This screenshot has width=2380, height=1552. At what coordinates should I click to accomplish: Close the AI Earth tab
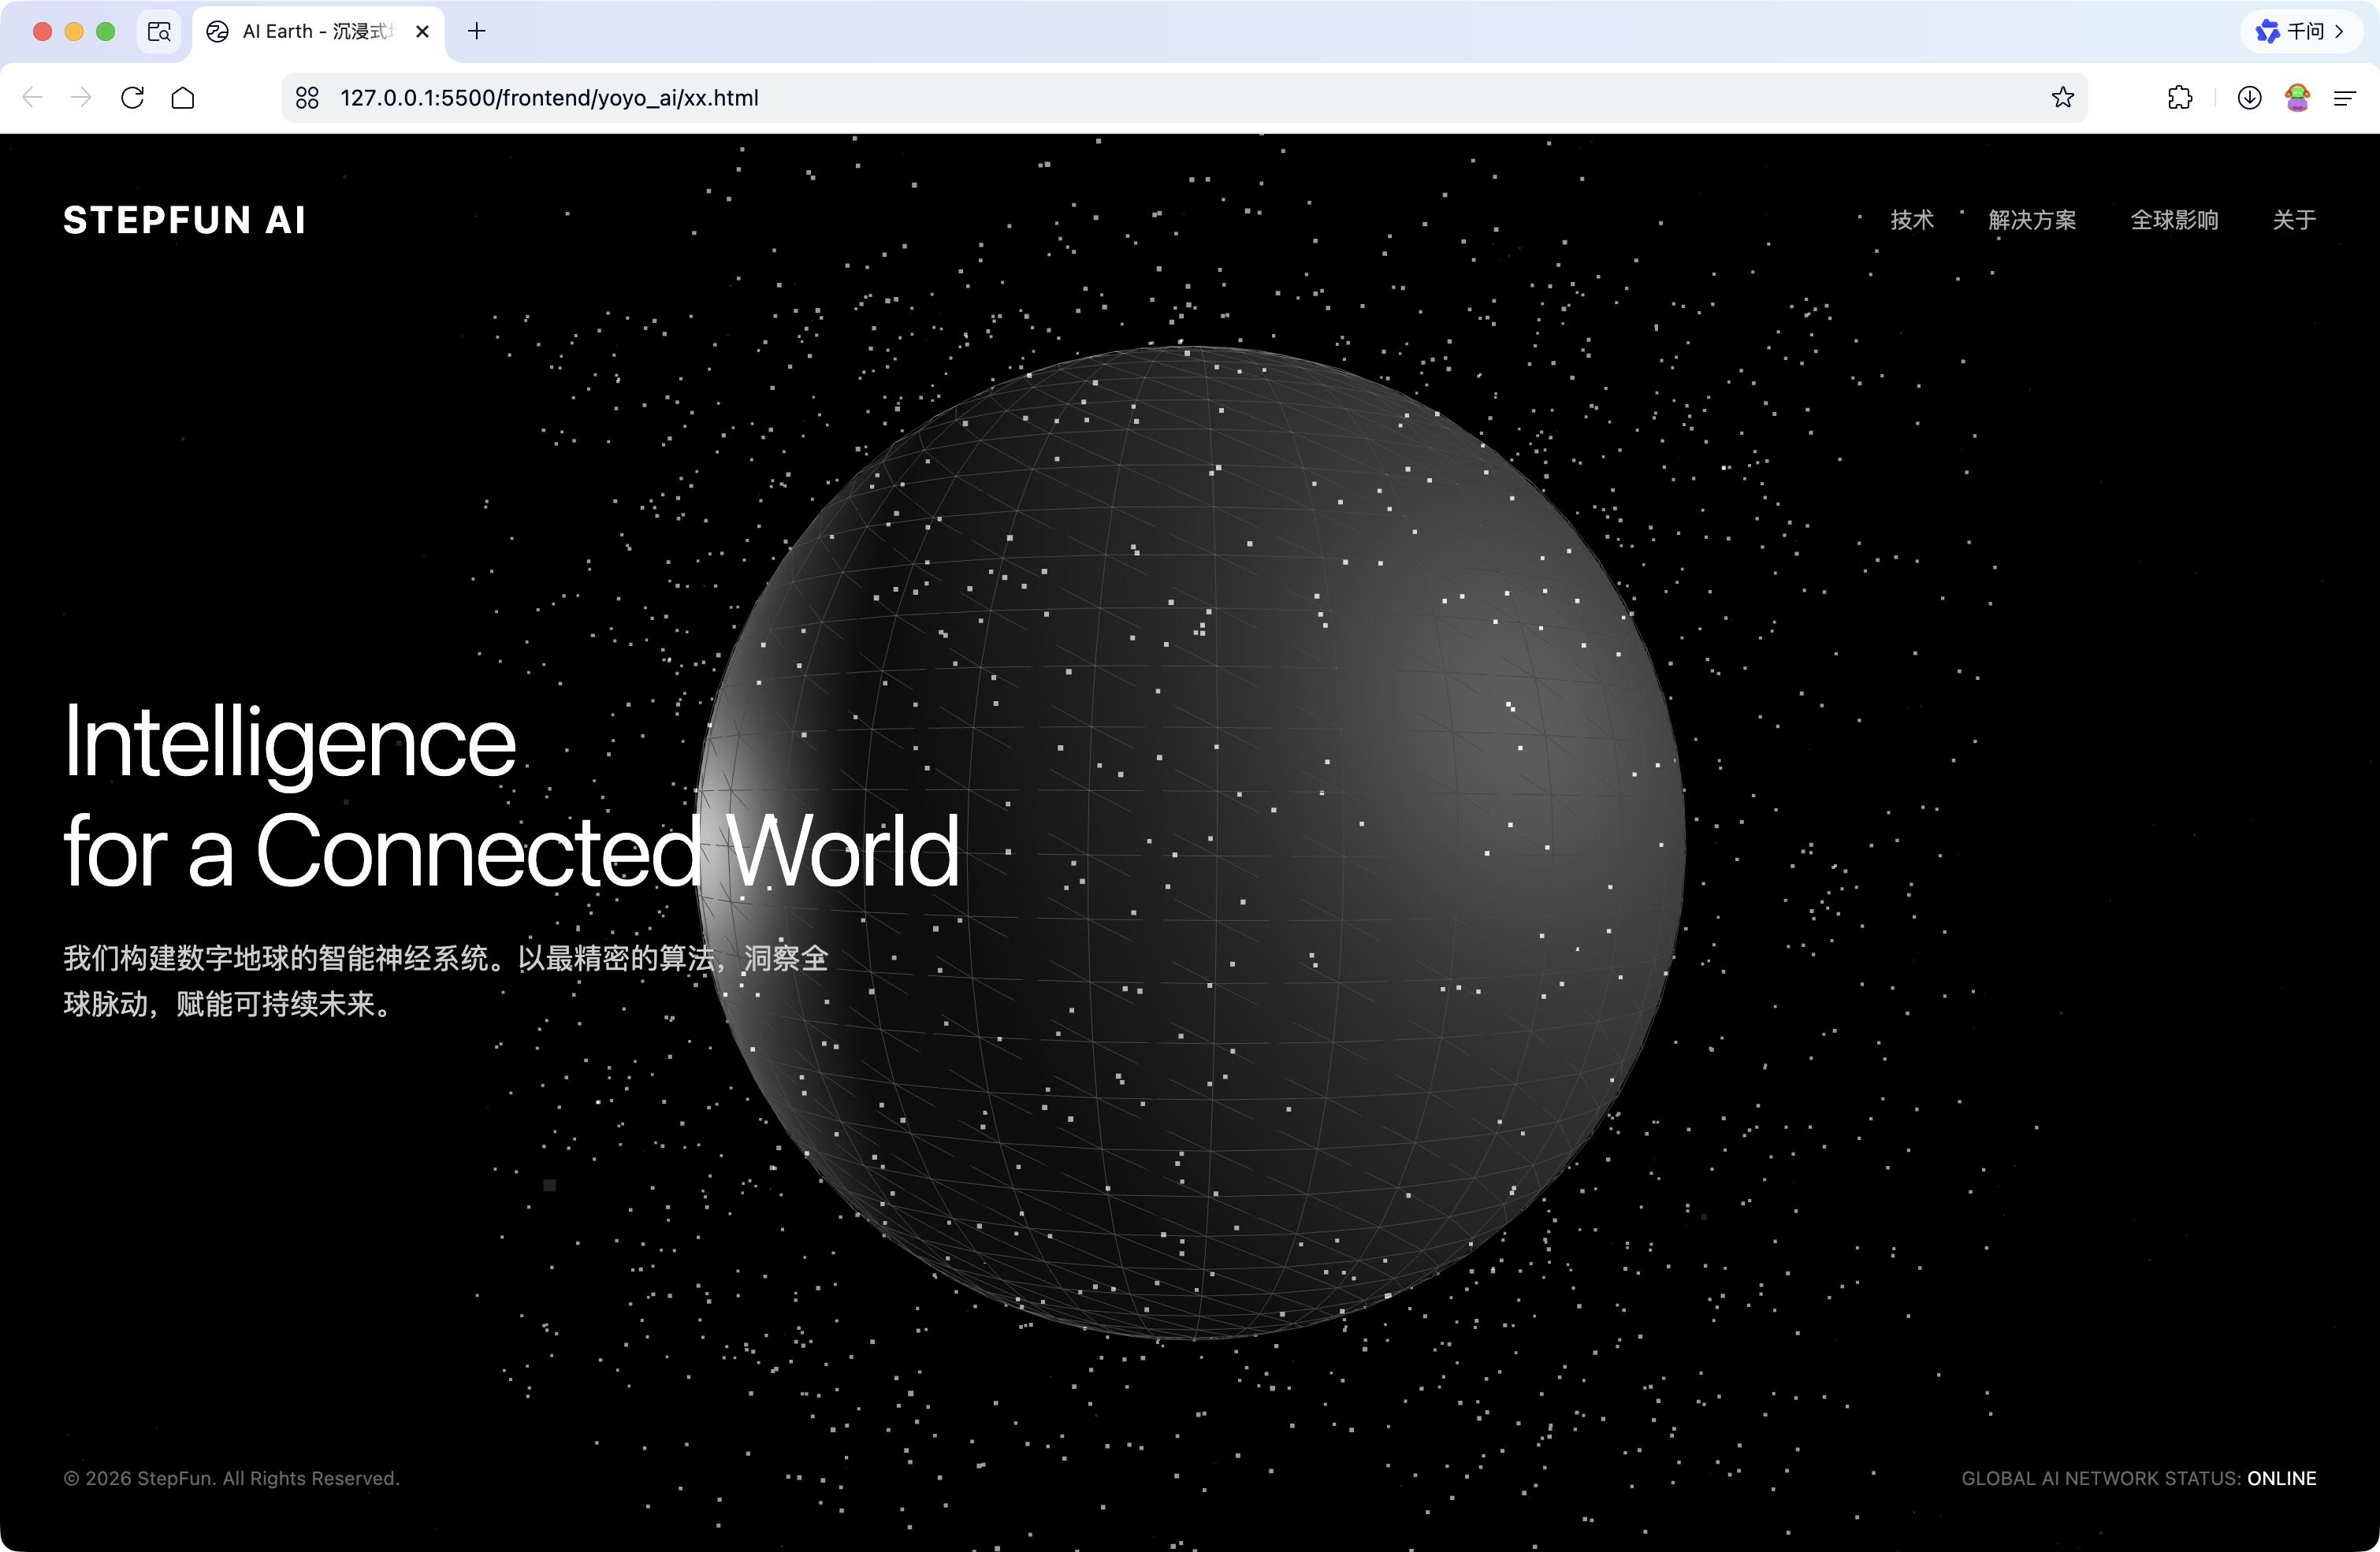422,32
